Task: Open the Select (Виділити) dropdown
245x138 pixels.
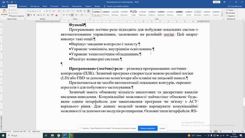Action: (x=231, y=16)
